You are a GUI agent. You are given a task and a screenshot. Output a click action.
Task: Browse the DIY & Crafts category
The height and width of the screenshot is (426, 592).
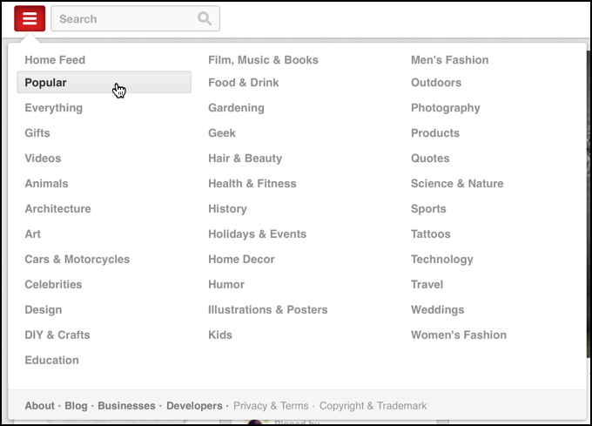(57, 335)
